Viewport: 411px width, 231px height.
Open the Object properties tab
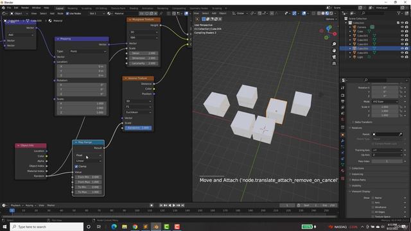pyautogui.click(x=342, y=135)
